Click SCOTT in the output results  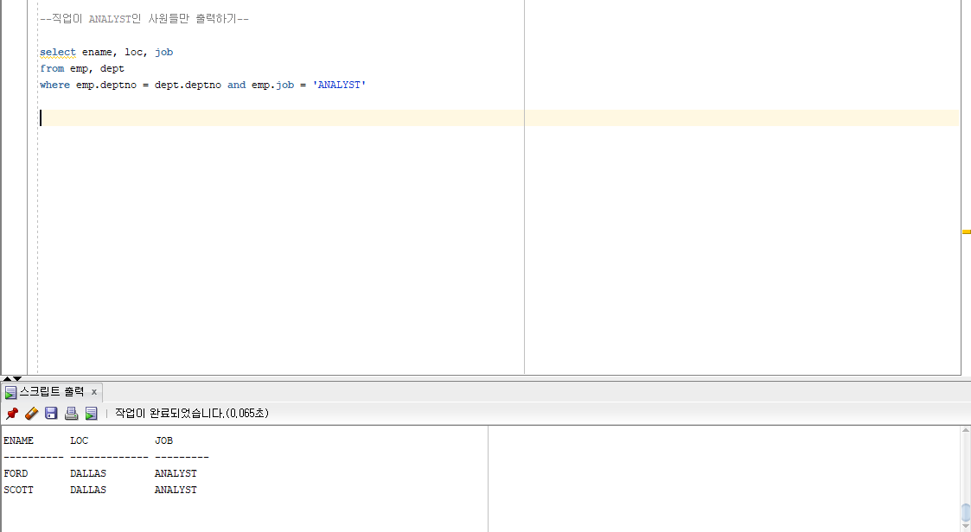click(x=18, y=490)
